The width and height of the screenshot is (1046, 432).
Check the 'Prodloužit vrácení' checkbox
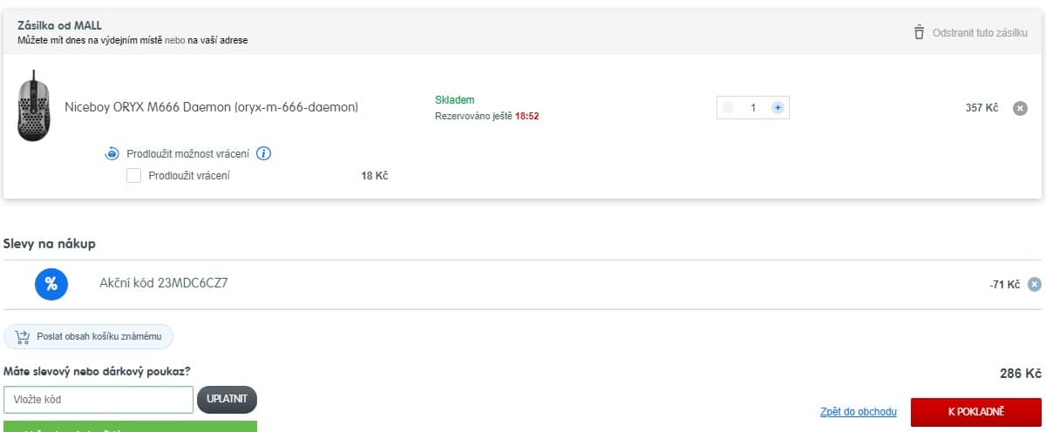(133, 176)
